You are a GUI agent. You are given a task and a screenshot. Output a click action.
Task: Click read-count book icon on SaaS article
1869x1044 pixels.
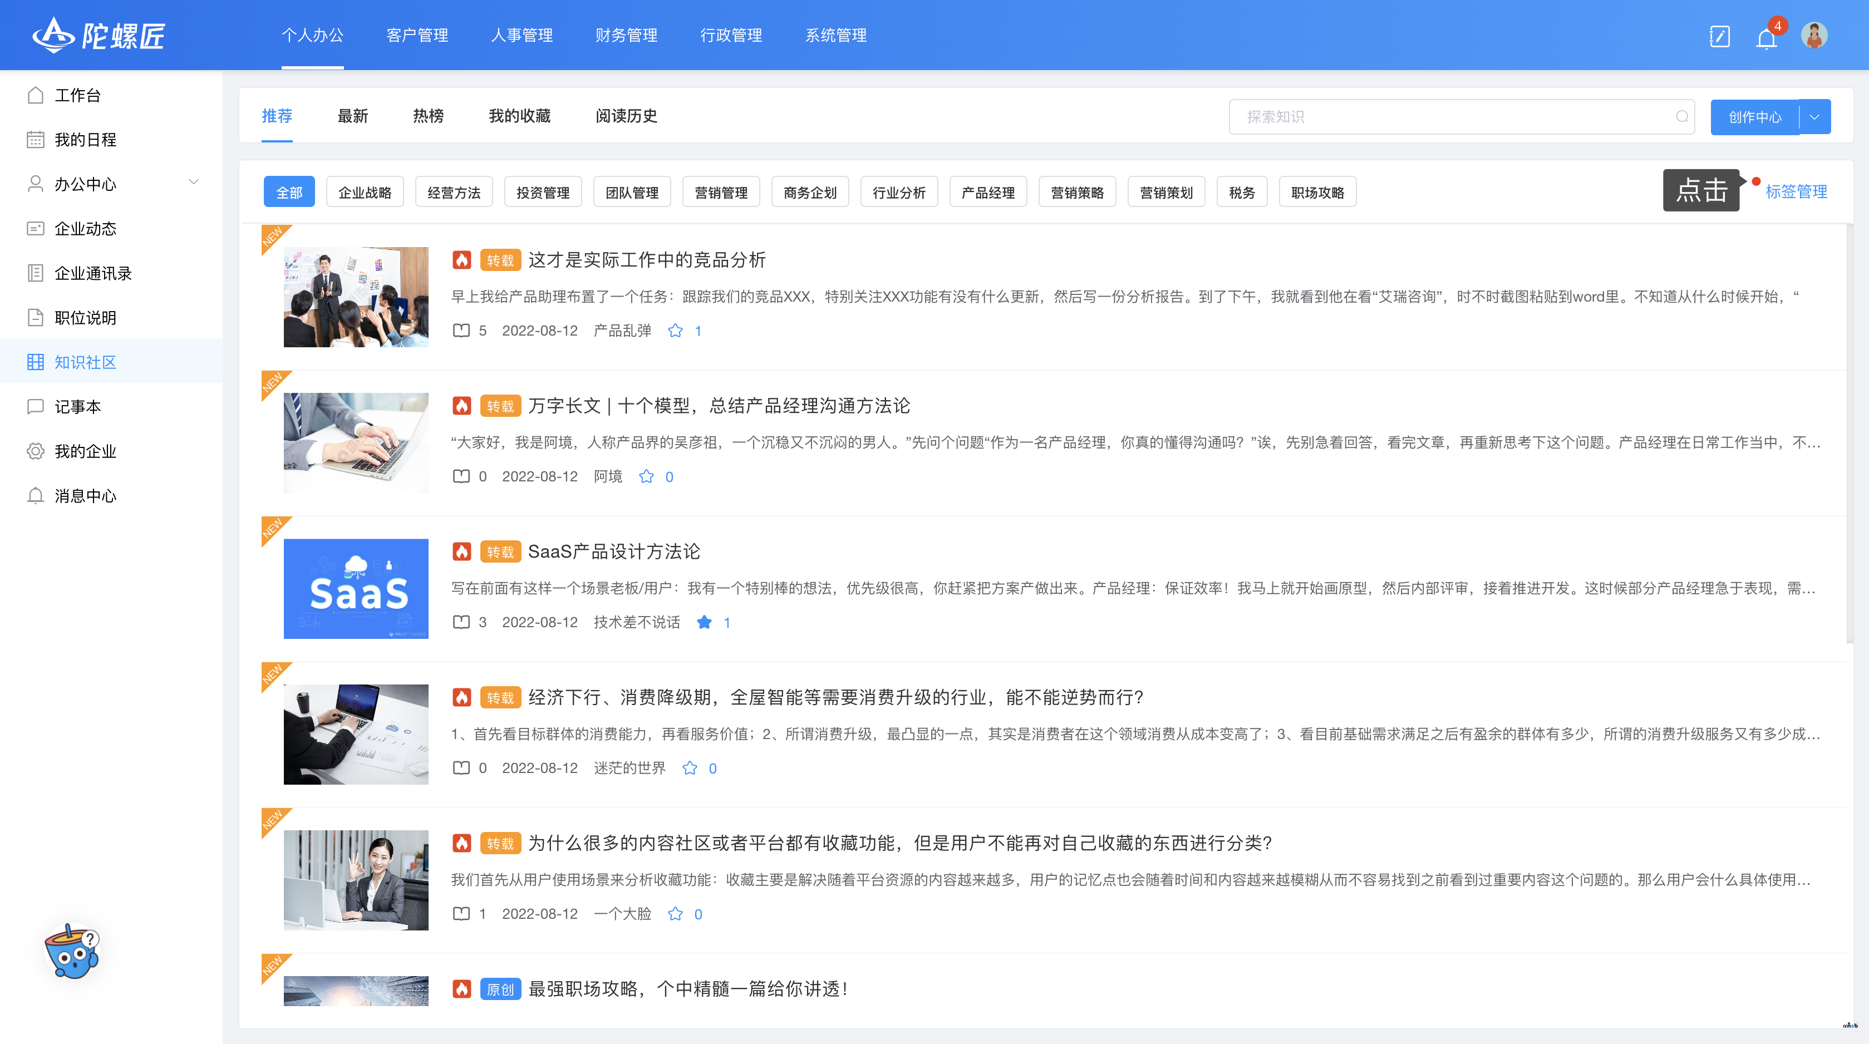coord(461,622)
